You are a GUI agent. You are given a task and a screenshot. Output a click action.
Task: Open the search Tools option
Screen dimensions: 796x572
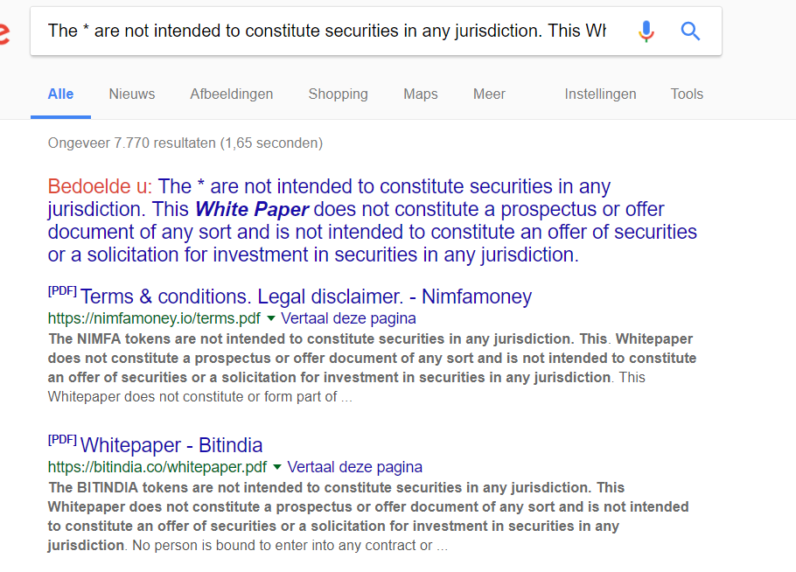coord(687,94)
